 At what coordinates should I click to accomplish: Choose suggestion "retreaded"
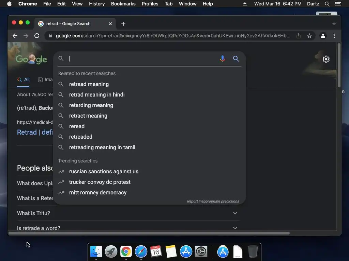pyautogui.click(x=150, y=137)
